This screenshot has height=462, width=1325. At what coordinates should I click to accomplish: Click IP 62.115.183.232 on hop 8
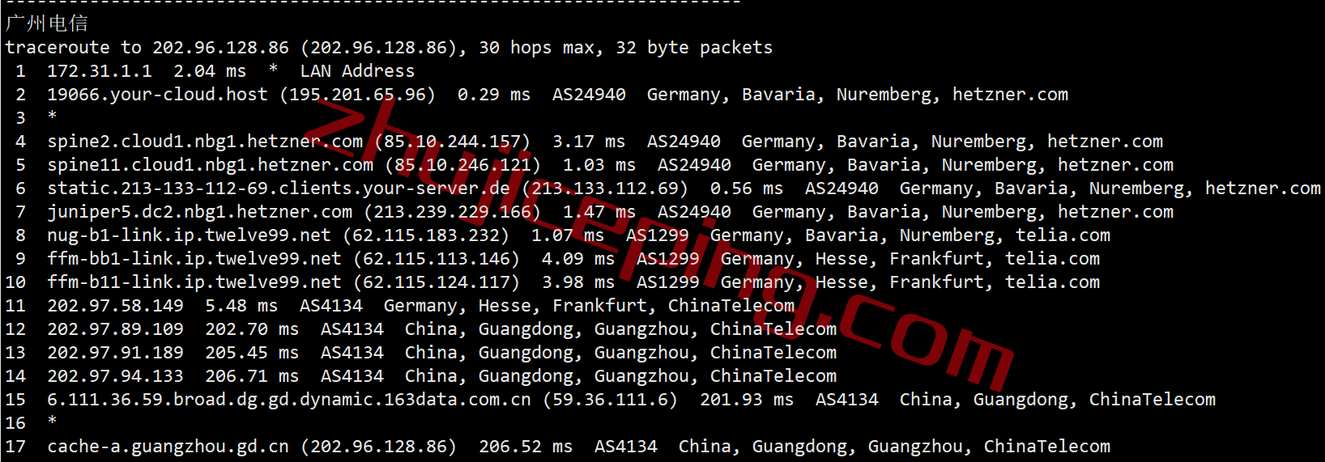(426, 235)
